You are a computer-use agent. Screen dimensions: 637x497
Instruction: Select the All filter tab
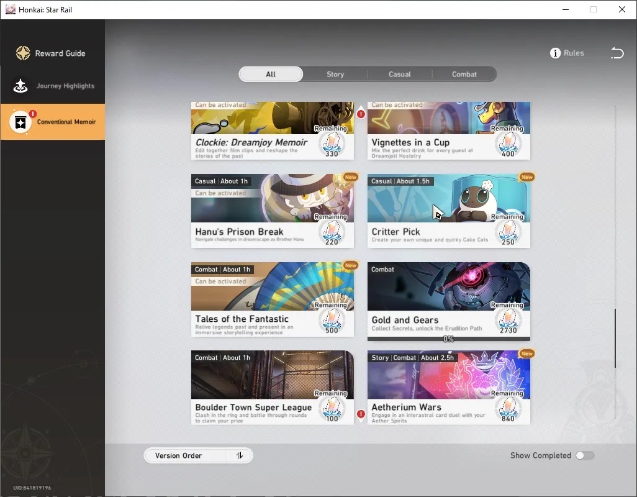pyautogui.click(x=271, y=75)
